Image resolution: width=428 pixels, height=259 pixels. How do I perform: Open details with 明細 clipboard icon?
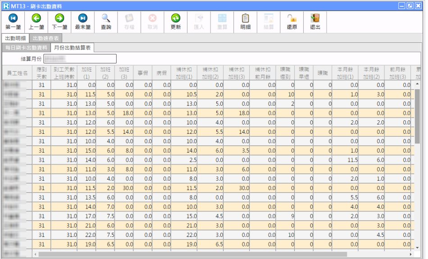[x=246, y=22]
